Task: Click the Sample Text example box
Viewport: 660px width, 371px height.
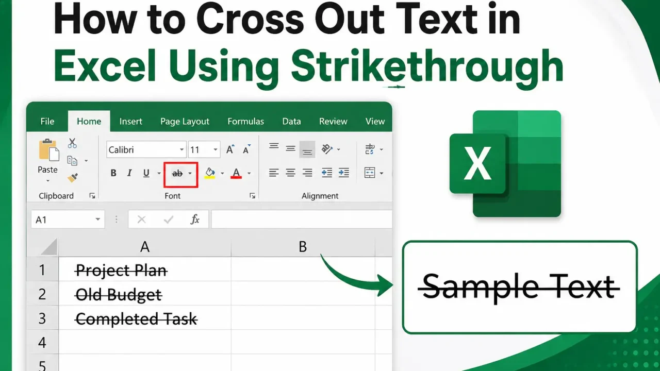Action: [x=520, y=287]
